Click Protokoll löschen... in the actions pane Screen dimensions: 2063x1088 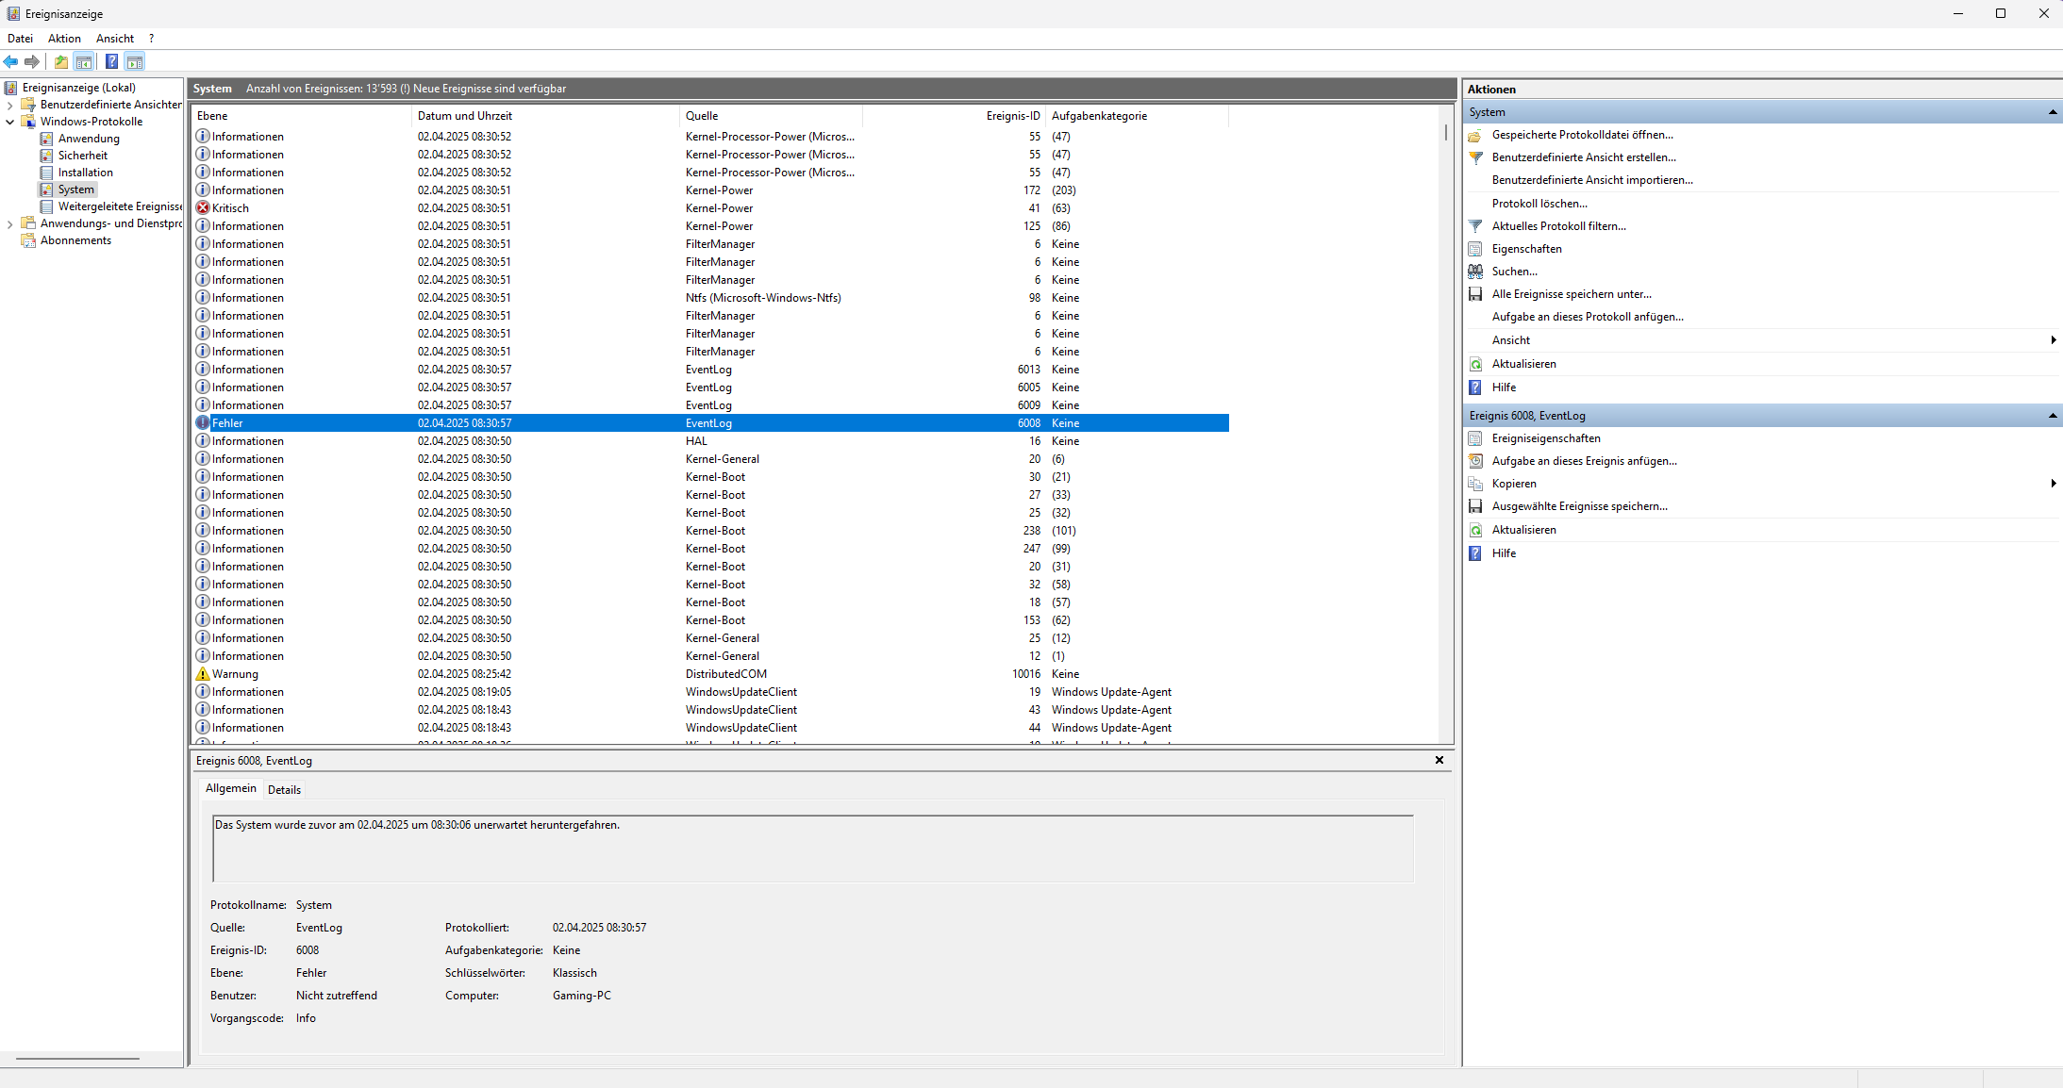tap(1539, 204)
